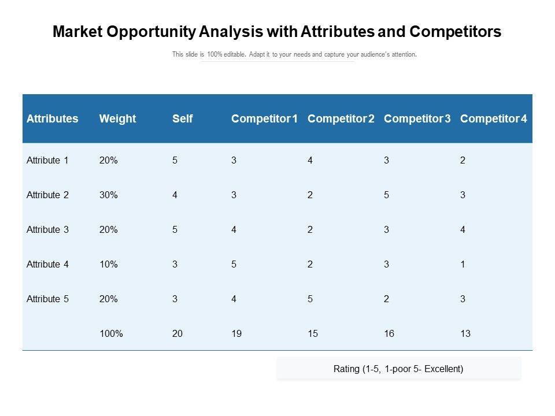Select the Competitor 1 column header
Viewport: 555px width, 416px height.
click(264, 119)
